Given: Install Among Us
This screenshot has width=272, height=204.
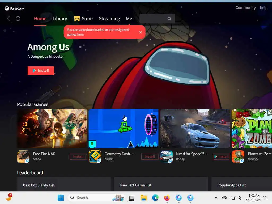Looking at the screenshot, I should pyautogui.click(x=41, y=71).
